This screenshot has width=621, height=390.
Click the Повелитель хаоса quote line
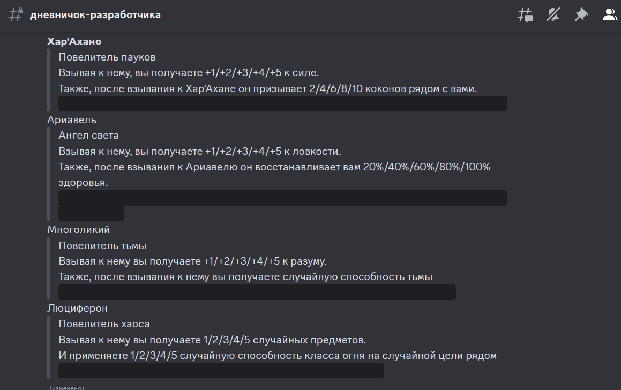pyautogui.click(x=104, y=324)
